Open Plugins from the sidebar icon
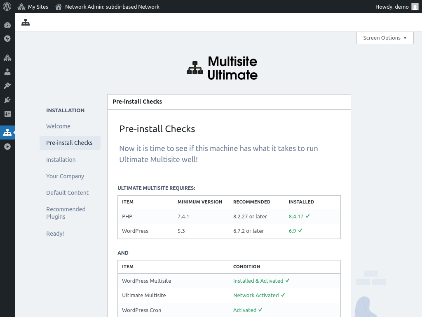The height and width of the screenshot is (317, 422). [7, 100]
